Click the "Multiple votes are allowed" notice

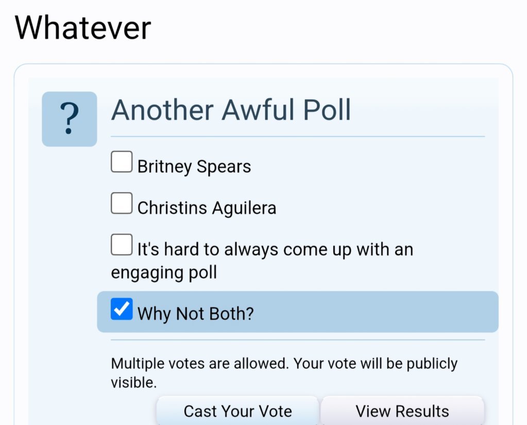click(200, 364)
